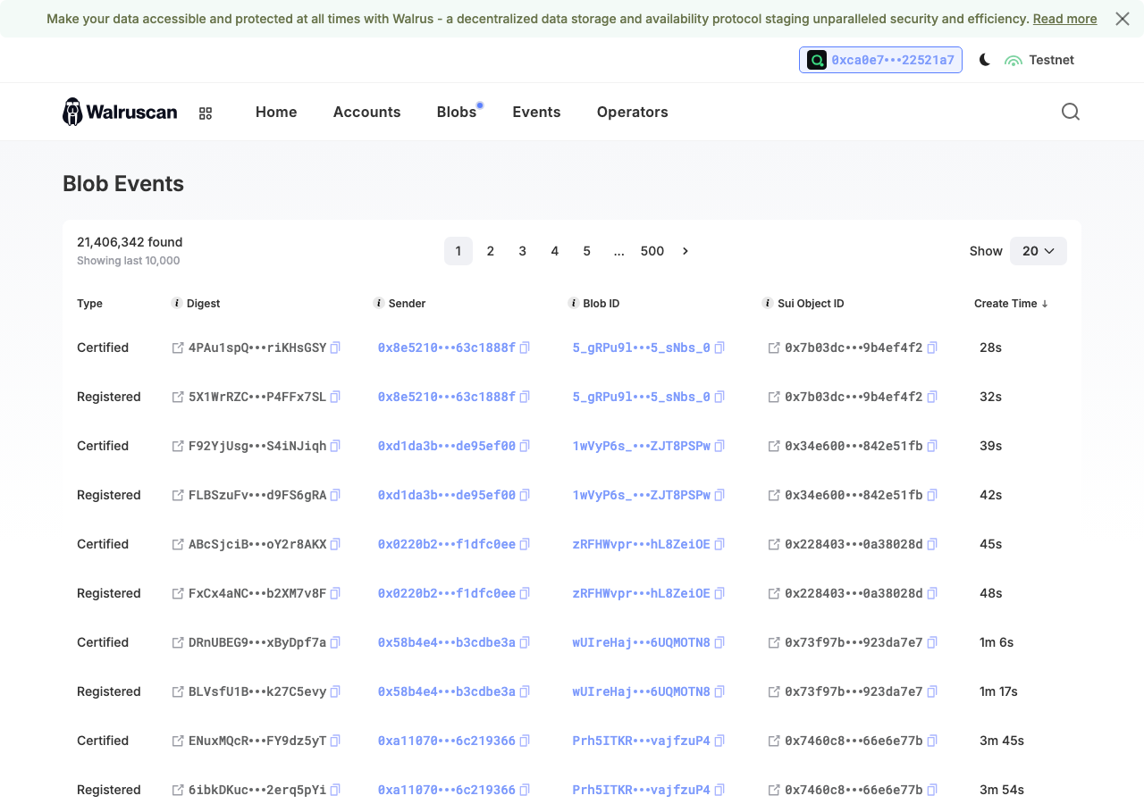
Task: Click wallet address 0xca0e7•••22521a7 button
Action: [880, 60]
